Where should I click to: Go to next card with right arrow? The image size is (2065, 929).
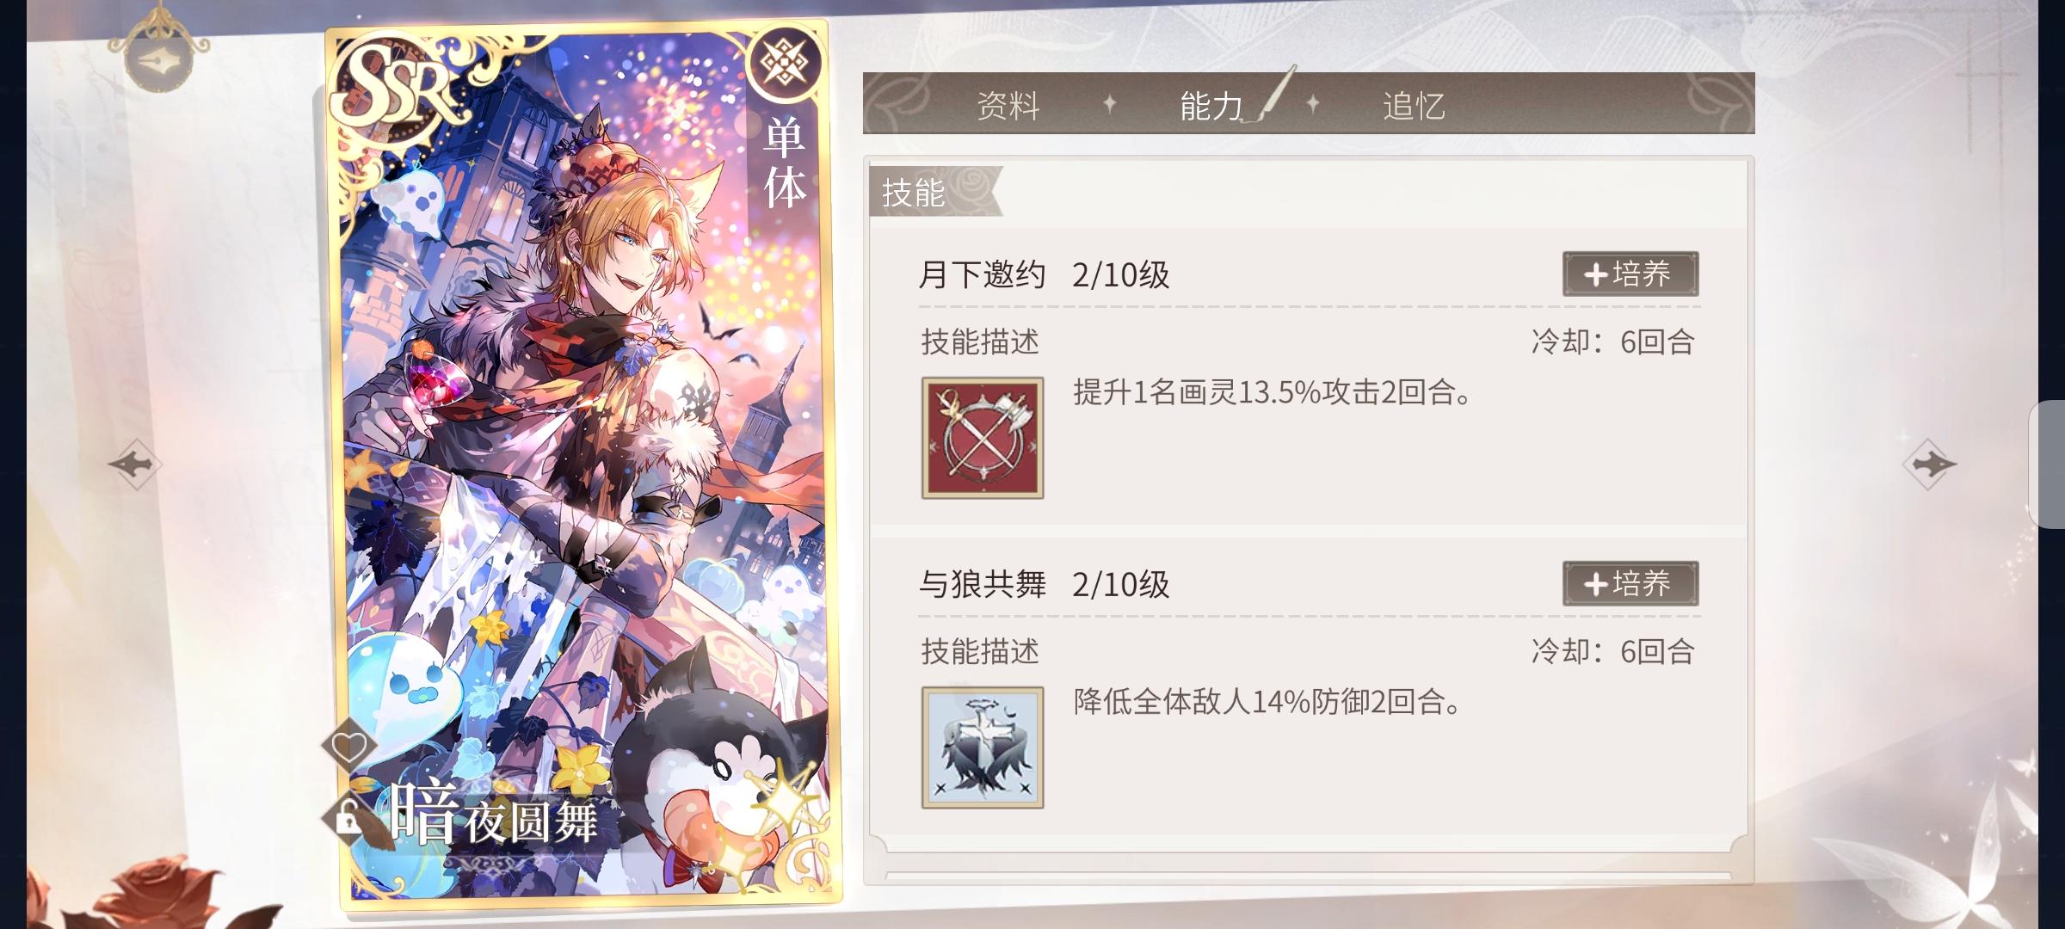(1929, 464)
